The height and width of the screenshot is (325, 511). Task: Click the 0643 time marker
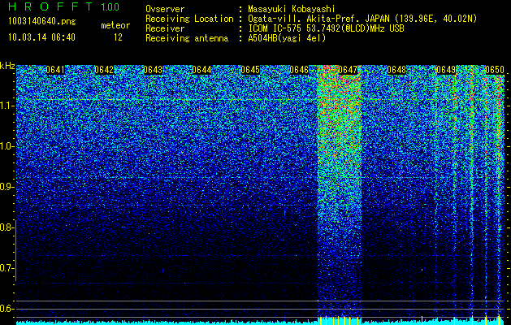click(x=153, y=70)
